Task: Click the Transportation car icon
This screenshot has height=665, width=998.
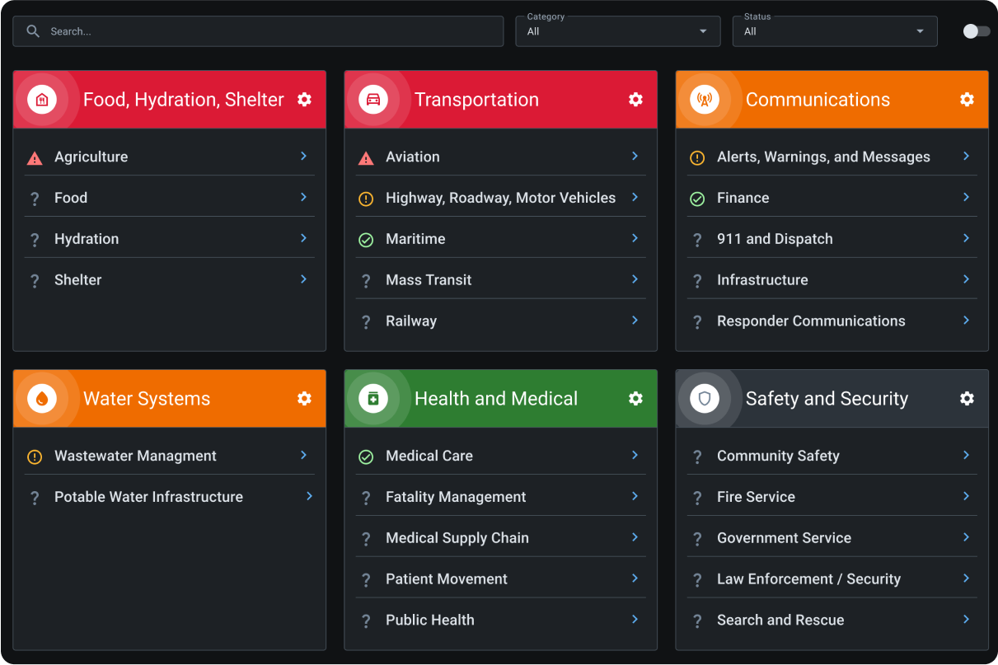Action: pos(373,100)
